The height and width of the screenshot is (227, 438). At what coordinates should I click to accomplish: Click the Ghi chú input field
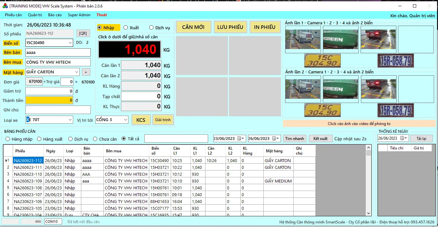[x=58, y=110]
